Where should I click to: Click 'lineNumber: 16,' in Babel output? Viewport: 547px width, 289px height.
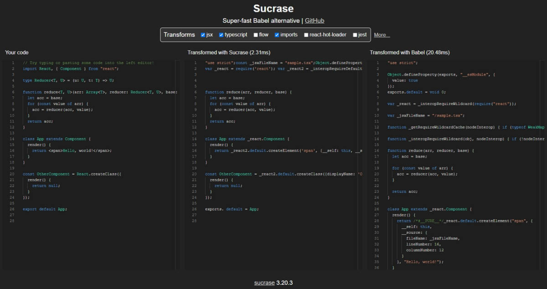coord(423,245)
